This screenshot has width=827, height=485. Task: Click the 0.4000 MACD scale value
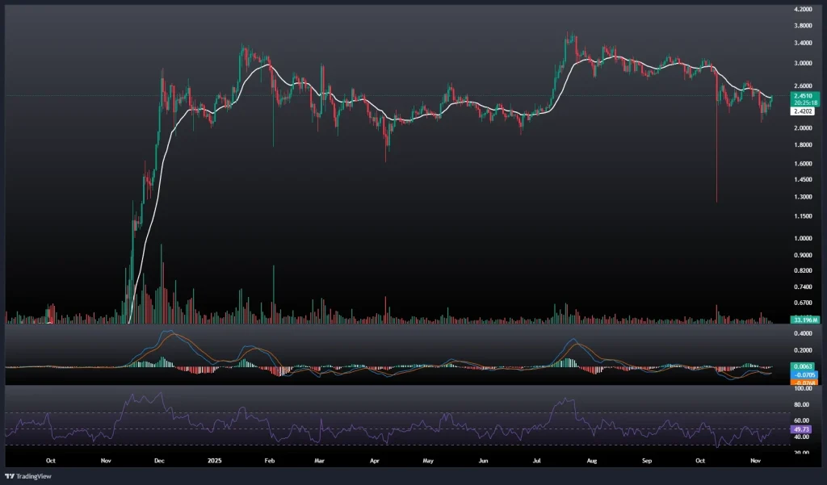[803, 333]
